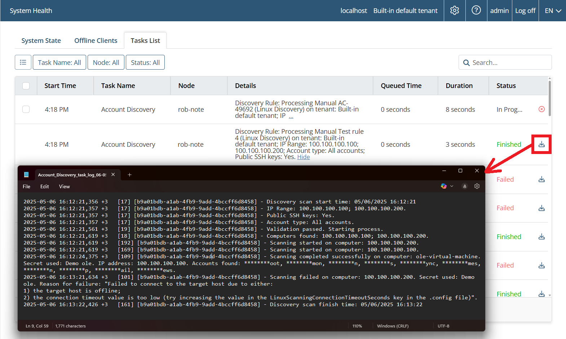Select the Tasks List tab
Image resolution: width=566 pixels, height=339 pixels.
(145, 40)
